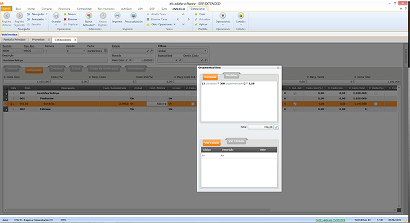The height and width of the screenshot is (223, 410).
Task: Click inside the formula text area
Action: [x=239, y=101]
